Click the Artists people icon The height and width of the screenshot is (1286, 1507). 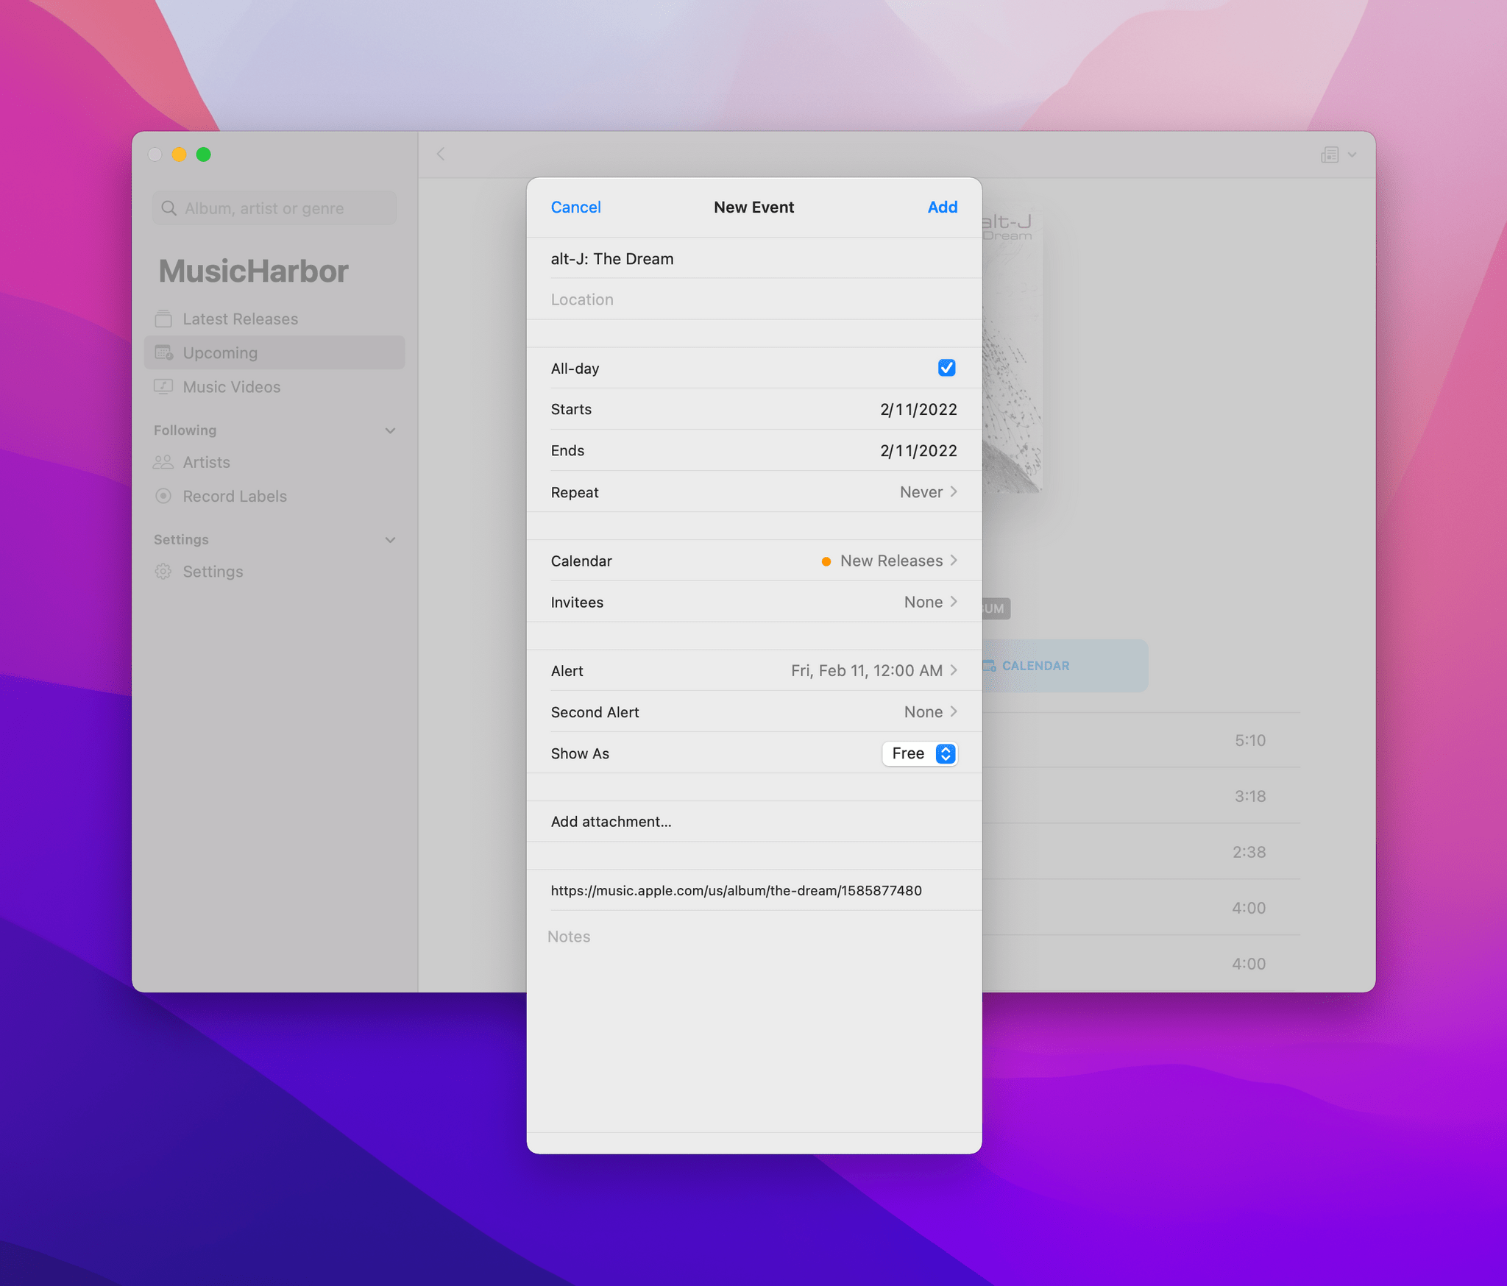[x=163, y=462]
